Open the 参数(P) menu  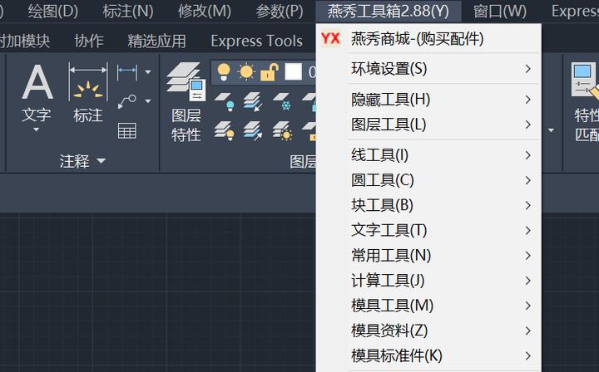click(x=280, y=12)
